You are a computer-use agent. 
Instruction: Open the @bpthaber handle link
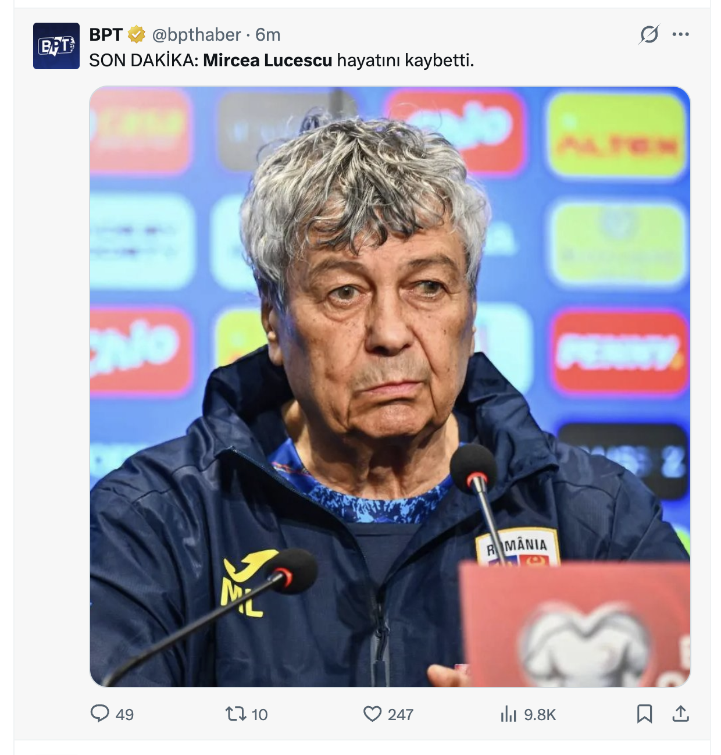[196, 35]
